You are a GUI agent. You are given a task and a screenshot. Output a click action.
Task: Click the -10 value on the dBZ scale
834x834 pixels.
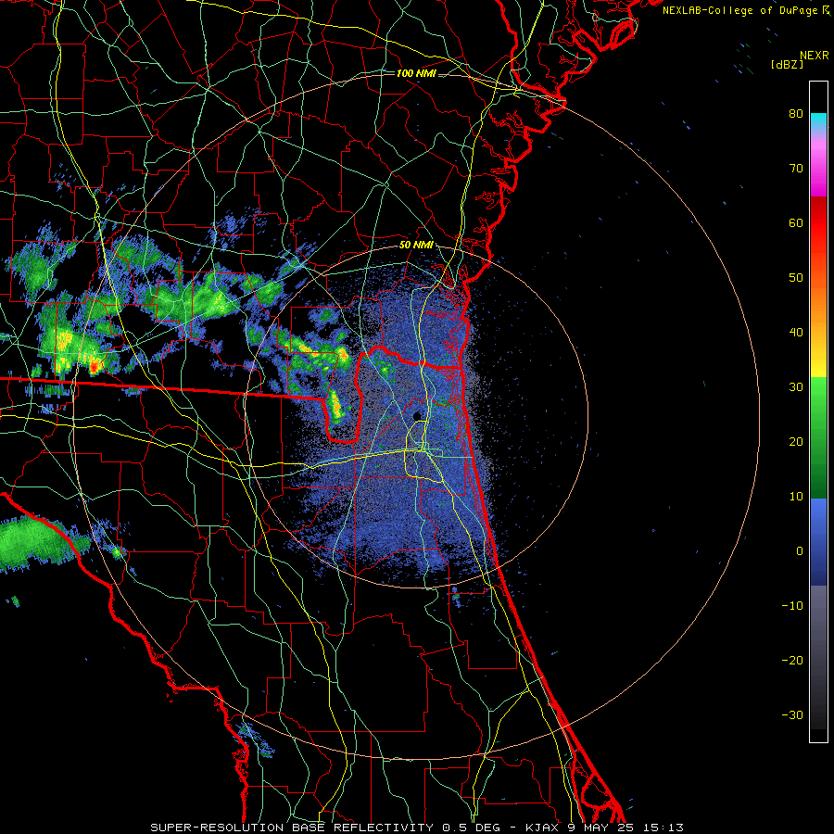792,606
